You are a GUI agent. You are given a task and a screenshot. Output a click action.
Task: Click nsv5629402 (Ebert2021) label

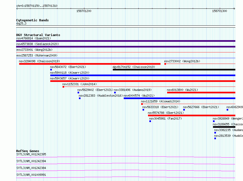tap(96, 90)
